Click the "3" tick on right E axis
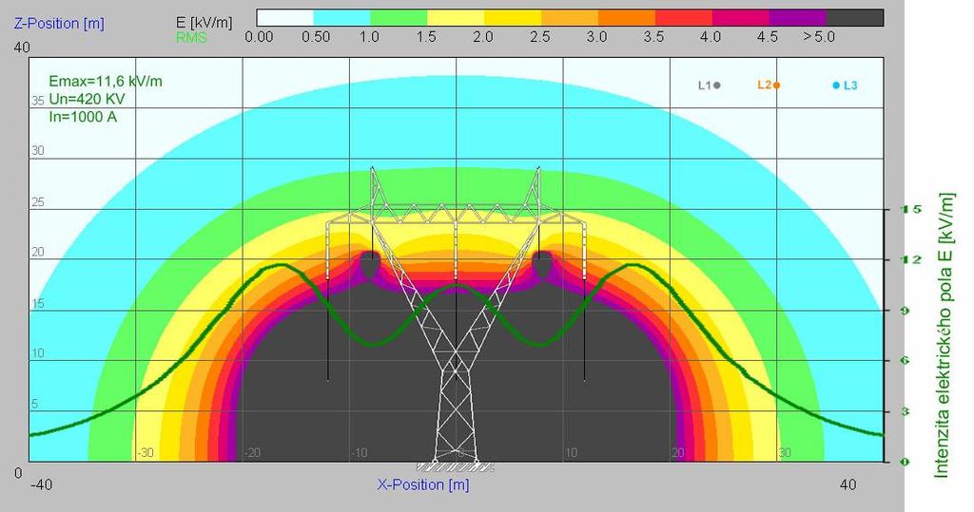The image size is (974, 512). pyautogui.click(x=906, y=411)
